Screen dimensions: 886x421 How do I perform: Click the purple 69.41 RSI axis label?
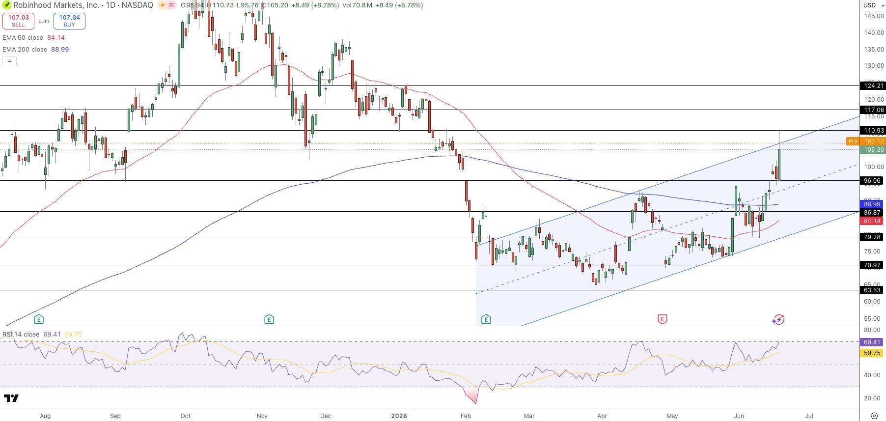pos(873,342)
